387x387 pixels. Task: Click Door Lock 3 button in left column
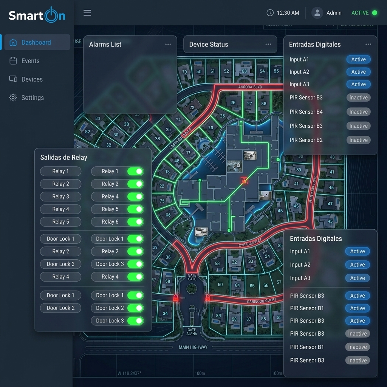coord(60,264)
